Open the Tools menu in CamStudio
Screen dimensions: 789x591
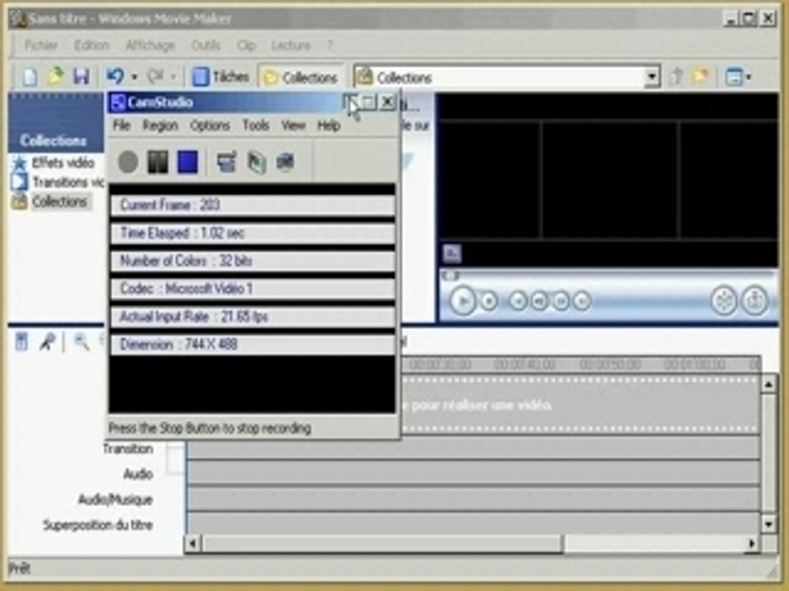[256, 125]
